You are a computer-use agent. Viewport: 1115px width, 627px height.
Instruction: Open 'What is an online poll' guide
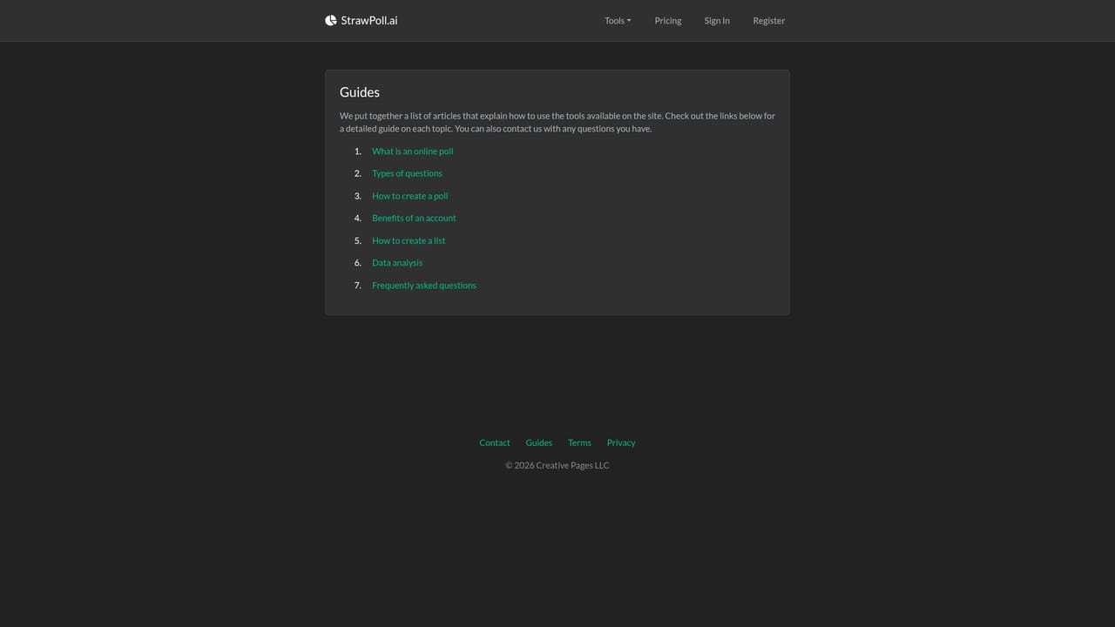[413, 152]
